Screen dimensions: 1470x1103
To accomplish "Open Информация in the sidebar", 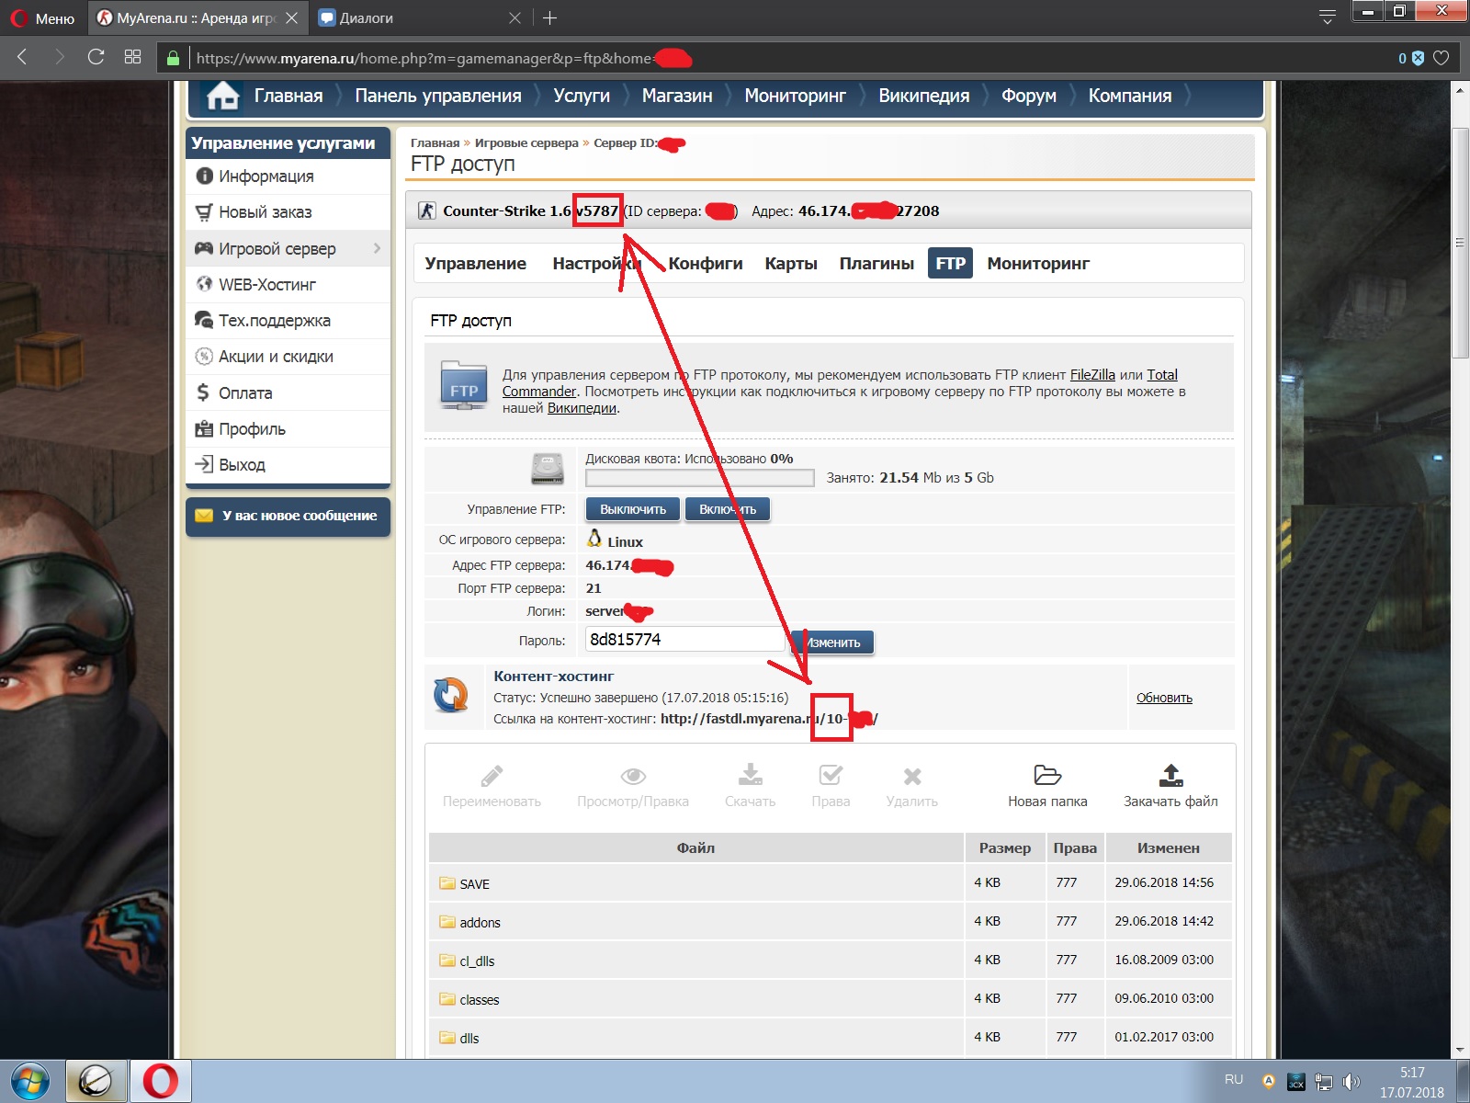I will pos(288,176).
